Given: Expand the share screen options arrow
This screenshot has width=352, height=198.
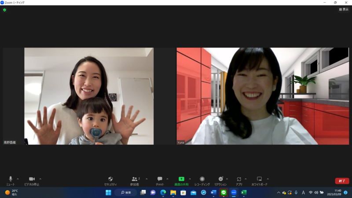Looking at the screenshot, I should click(189, 179).
